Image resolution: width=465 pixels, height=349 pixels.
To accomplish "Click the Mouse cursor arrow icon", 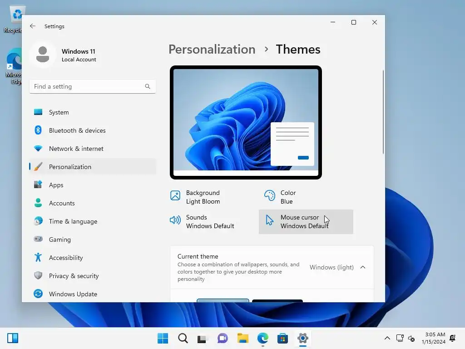I will click(270, 220).
